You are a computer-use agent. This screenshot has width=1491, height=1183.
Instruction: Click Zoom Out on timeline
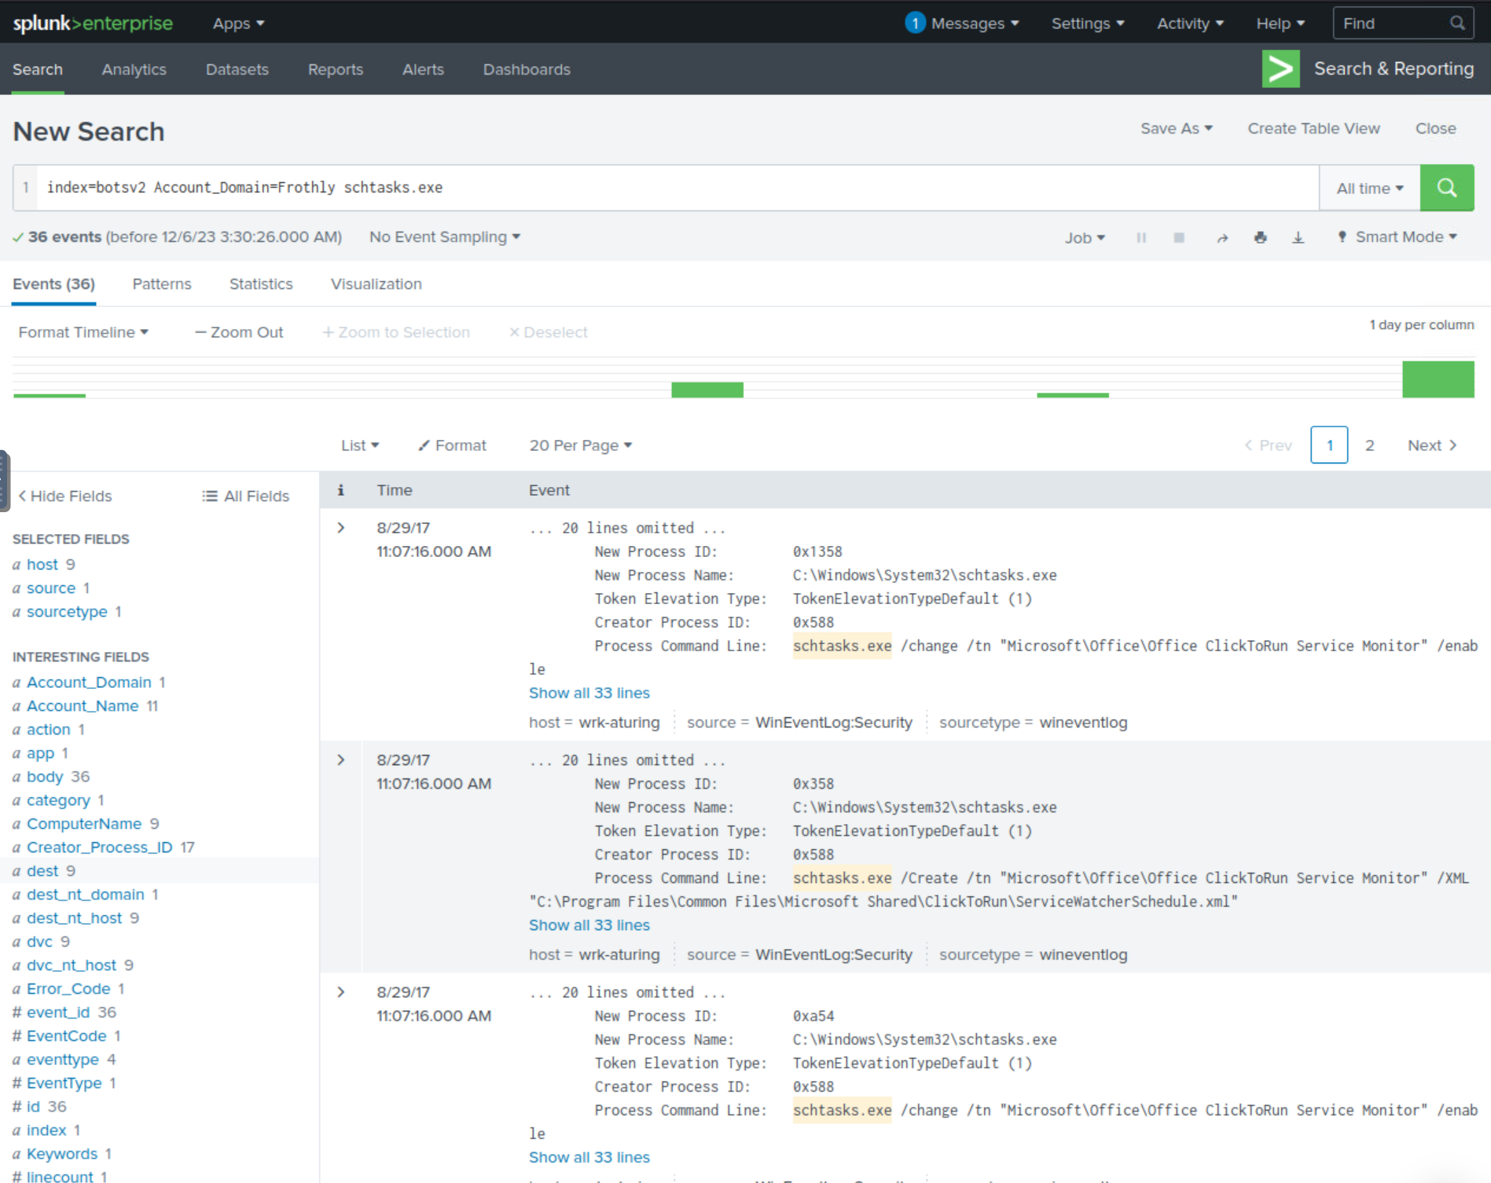tap(239, 332)
